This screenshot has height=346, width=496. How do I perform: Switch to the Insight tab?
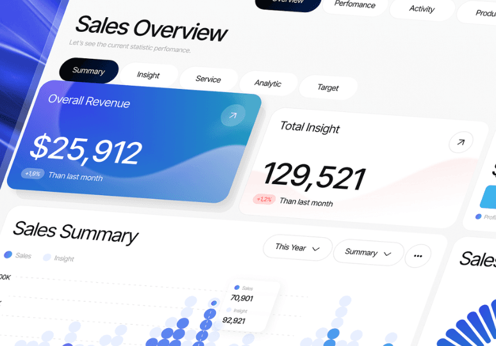coord(148,75)
